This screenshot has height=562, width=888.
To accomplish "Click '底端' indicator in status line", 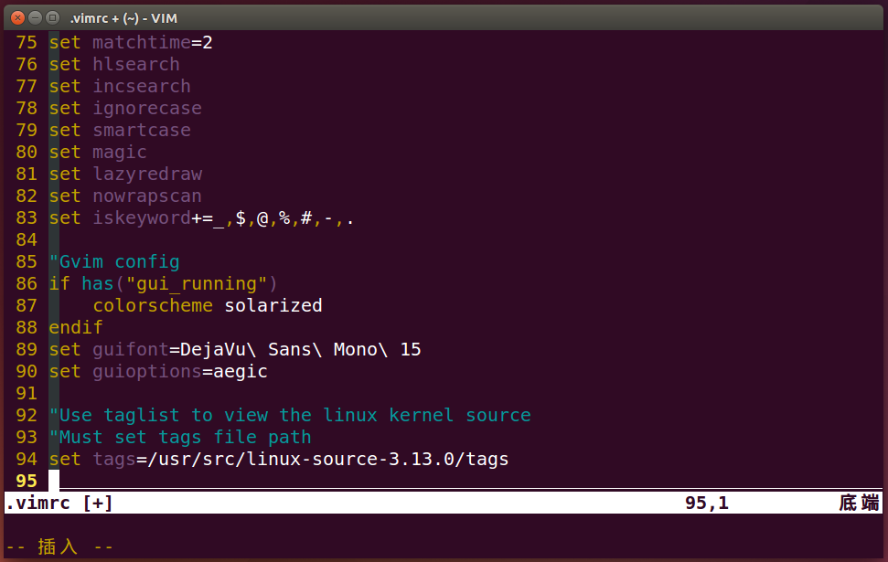I will click(859, 504).
